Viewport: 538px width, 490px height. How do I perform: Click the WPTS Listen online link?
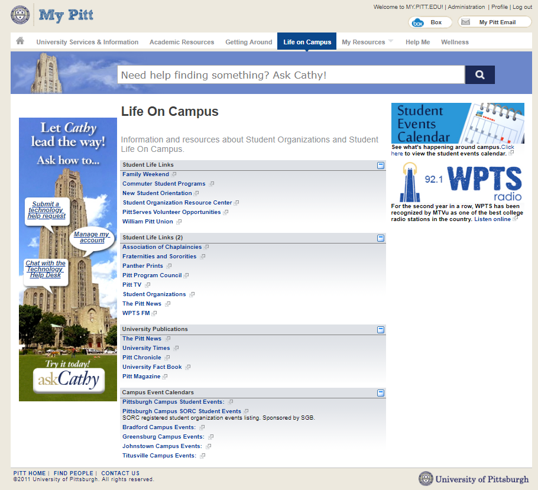pyautogui.click(x=492, y=219)
